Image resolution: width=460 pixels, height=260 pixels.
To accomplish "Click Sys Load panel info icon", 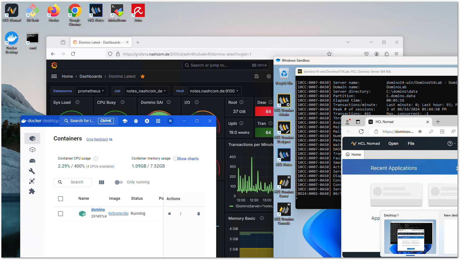I will tap(77, 102).
